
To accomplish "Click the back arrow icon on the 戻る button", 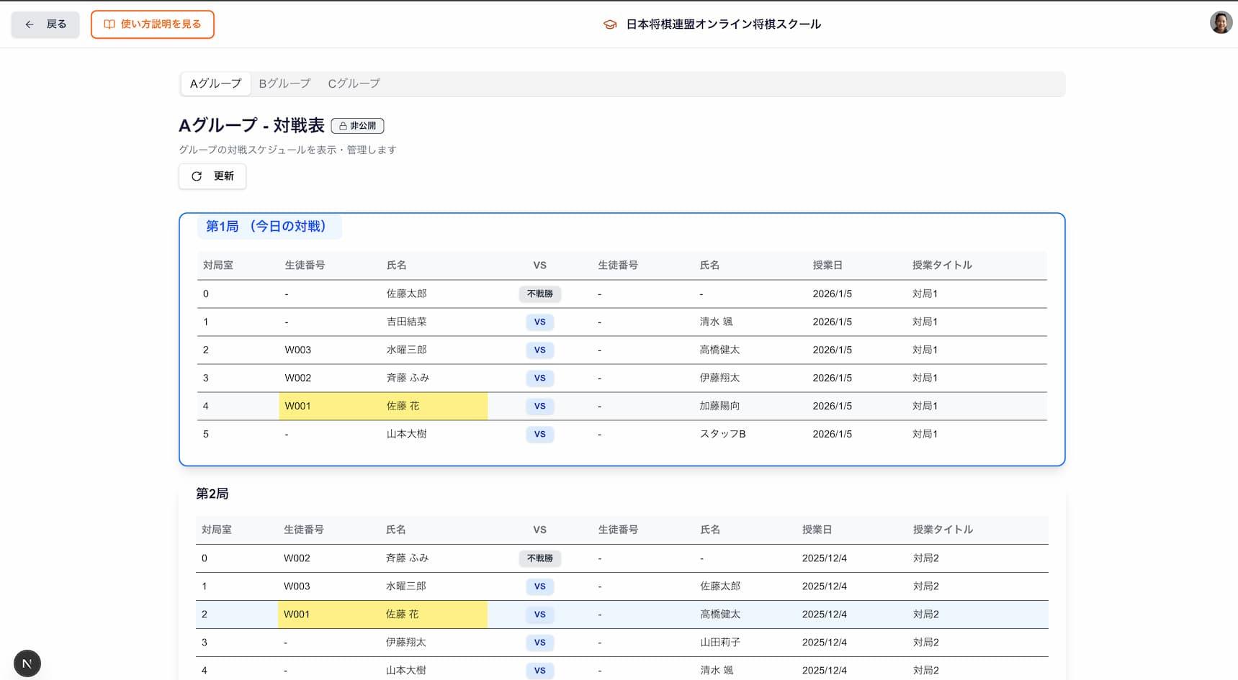I will 29,24.
